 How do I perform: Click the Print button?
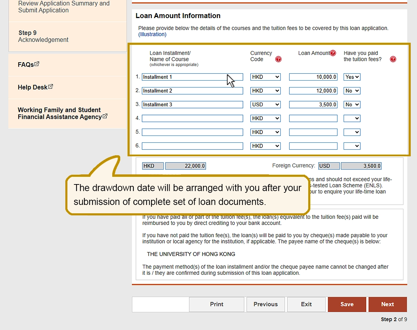[216, 304]
